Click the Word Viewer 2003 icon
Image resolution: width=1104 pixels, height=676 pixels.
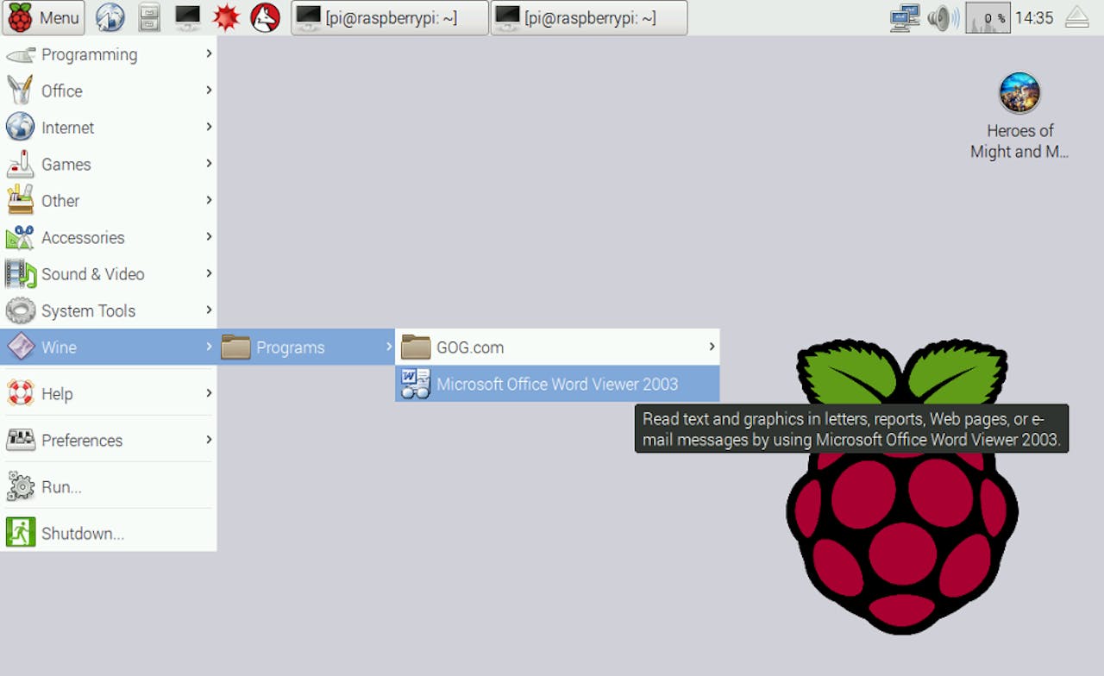(x=416, y=384)
